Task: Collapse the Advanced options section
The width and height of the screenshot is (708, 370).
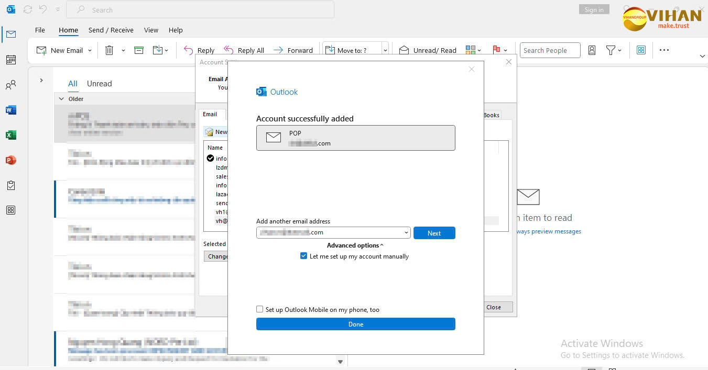Action: 355,245
